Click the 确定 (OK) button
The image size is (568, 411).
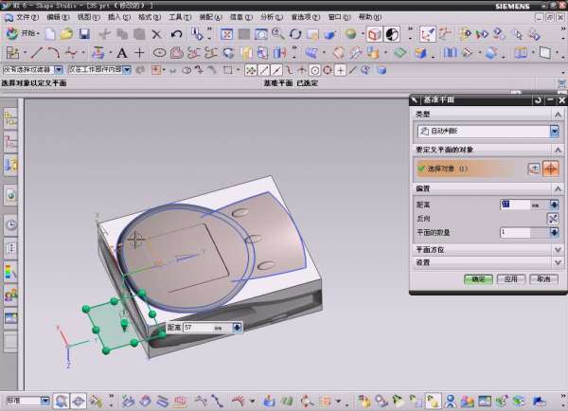click(x=478, y=279)
